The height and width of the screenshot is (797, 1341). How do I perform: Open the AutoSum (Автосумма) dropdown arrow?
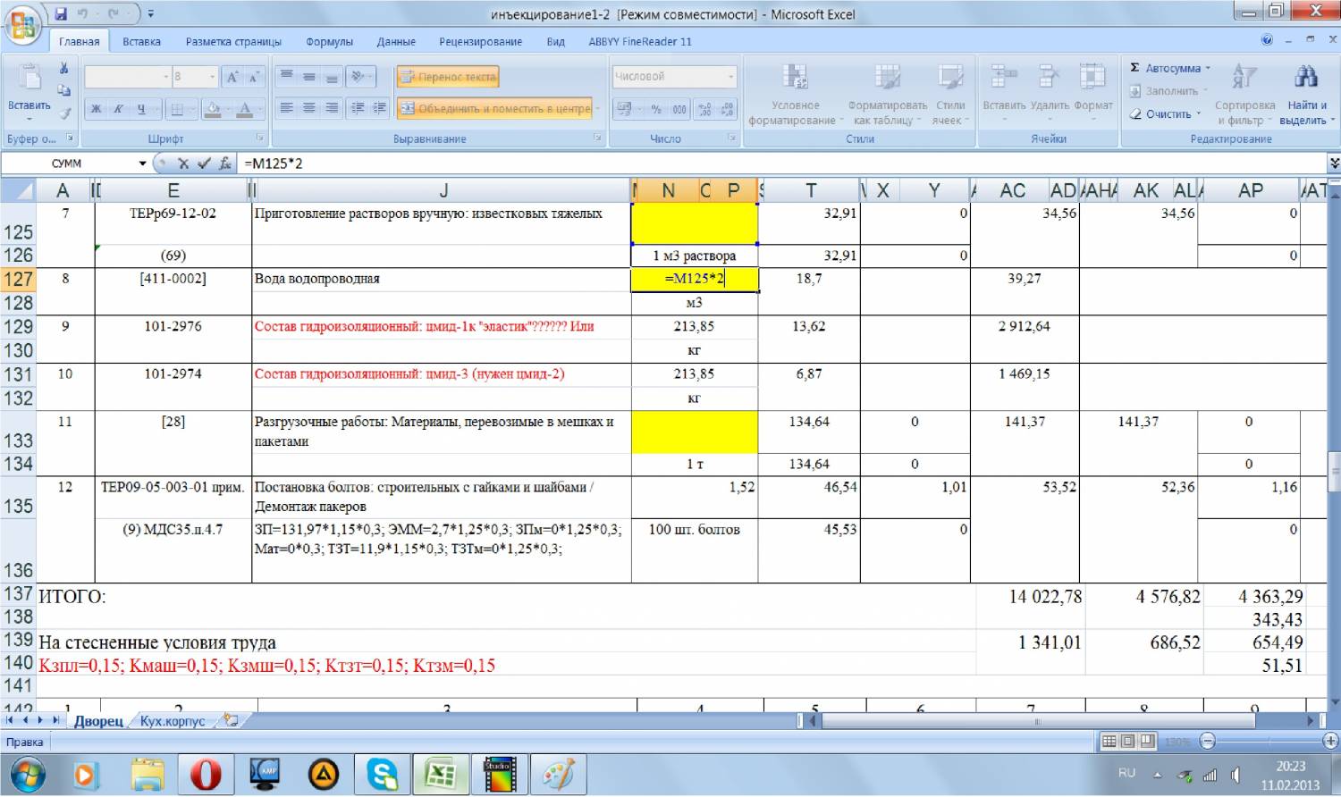[1208, 68]
